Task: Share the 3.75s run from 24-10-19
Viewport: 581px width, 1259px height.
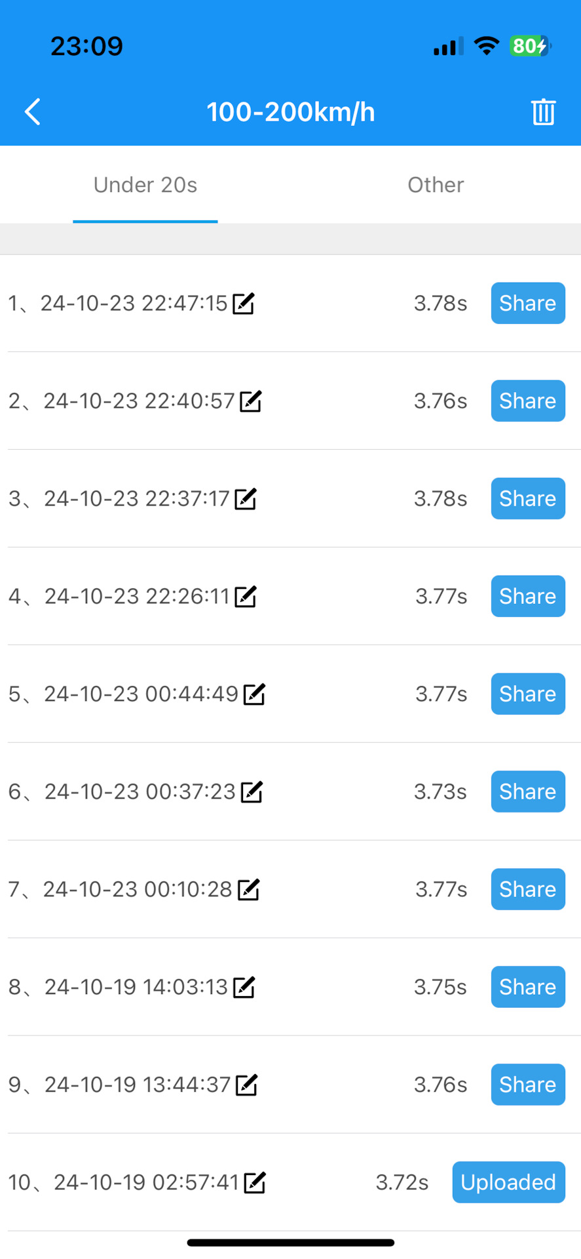Action: pos(528,988)
